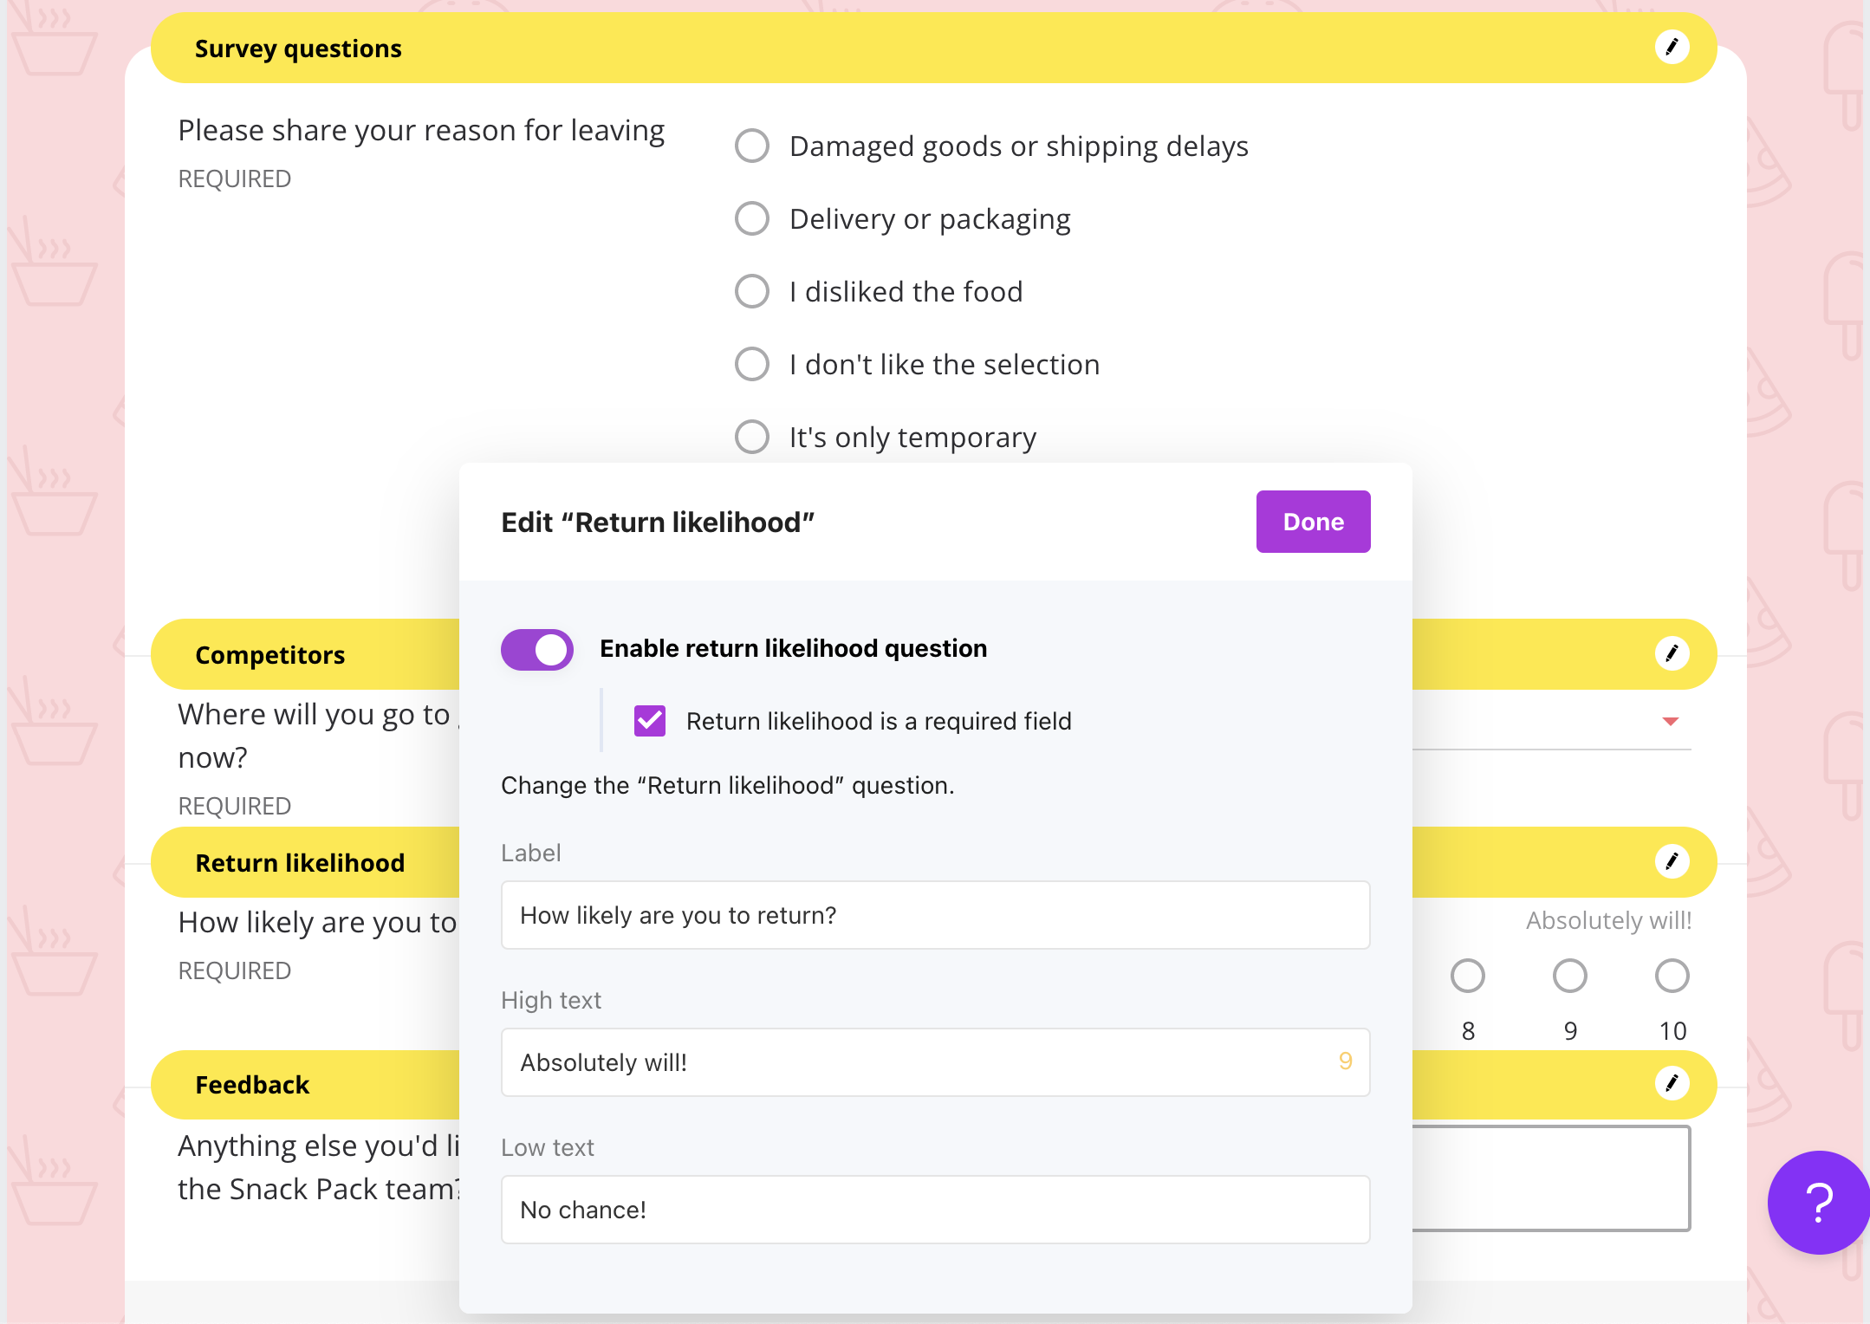Screen dimensions: 1870x1324
Task: Edit the Survey questions section pencil icon
Action: (1672, 47)
